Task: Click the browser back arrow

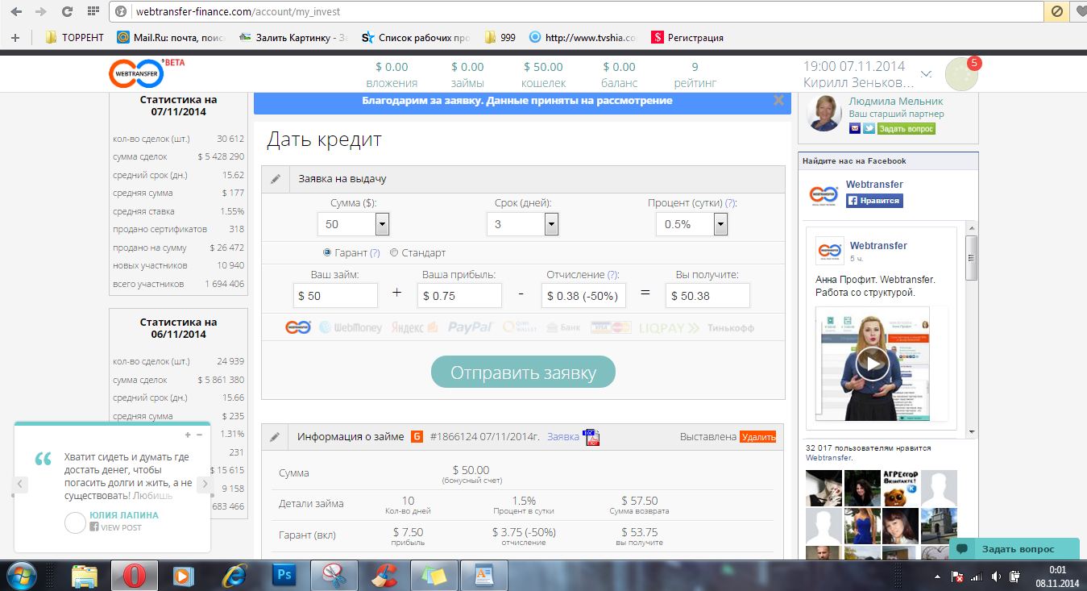Action: tap(18, 11)
